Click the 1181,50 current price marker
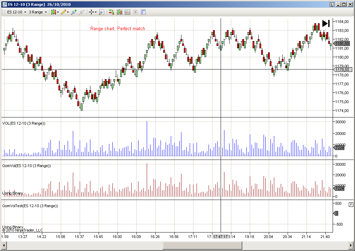 (342, 43)
